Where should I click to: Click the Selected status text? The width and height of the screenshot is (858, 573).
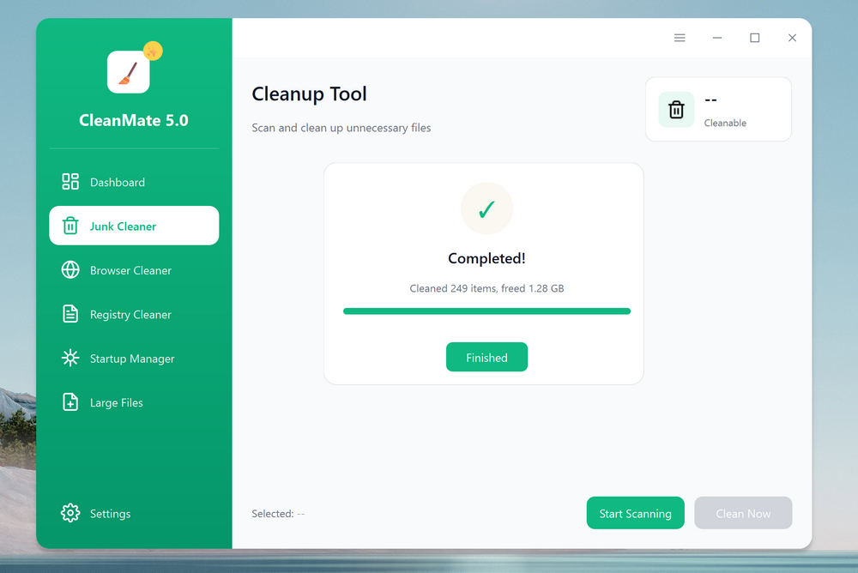click(276, 513)
